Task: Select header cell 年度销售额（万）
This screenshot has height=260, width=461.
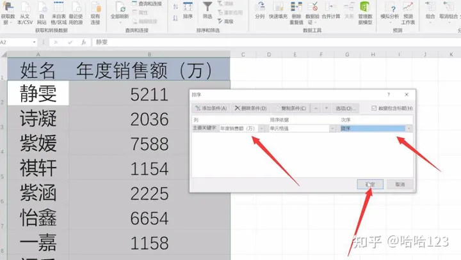Action: tap(149, 69)
